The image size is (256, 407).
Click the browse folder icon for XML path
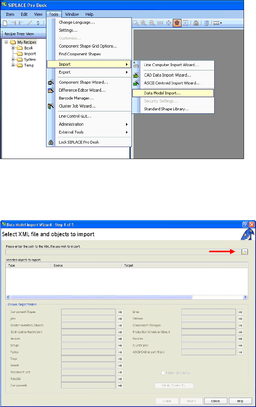pyautogui.click(x=244, y=252)
